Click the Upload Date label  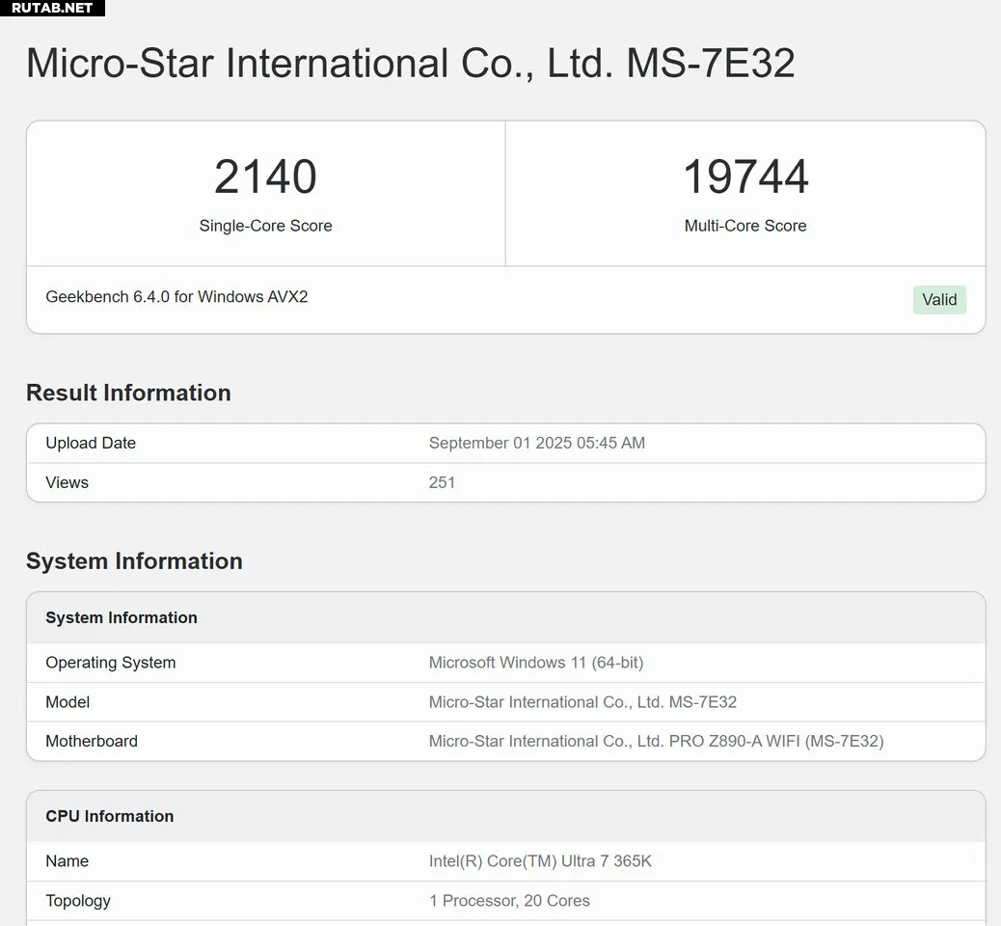(91, 443)
